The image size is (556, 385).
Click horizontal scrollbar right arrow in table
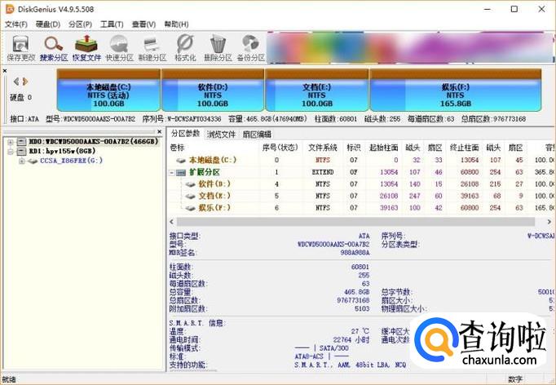[x=549, y=222]
